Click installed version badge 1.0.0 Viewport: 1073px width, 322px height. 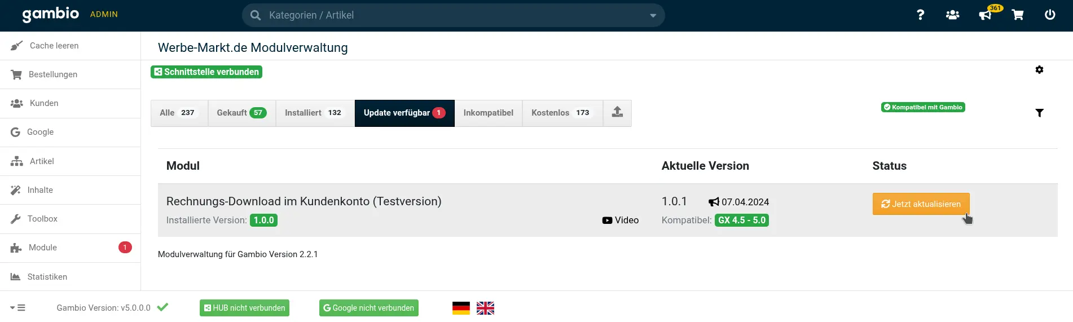[263, 220]
